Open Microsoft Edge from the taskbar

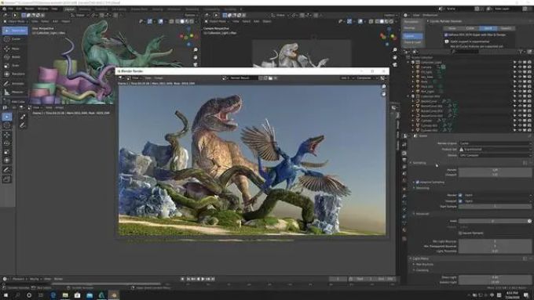(x=53, y=295)
